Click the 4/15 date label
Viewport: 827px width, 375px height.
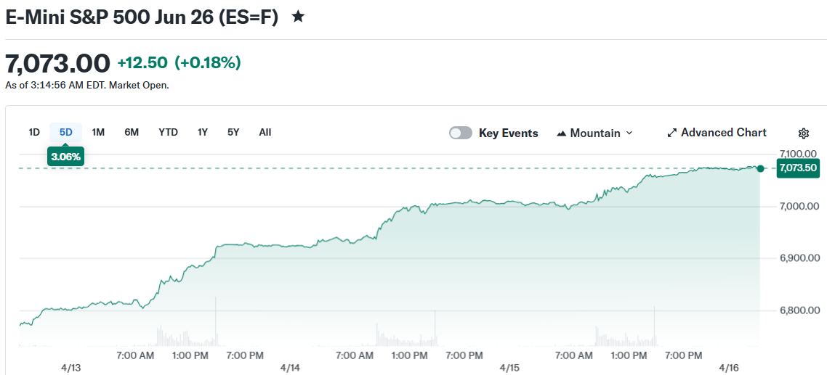click(510, 367)
